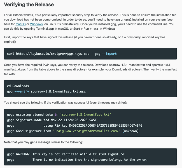This screenshot has height=168, width=182.
Task: Click the "[unknown]" trust label
Action: tap(130, 131)
